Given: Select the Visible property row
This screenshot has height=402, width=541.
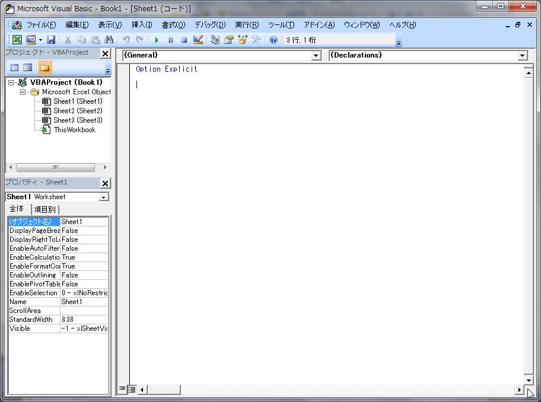Looking at the screenshot, I should point(58,329).
